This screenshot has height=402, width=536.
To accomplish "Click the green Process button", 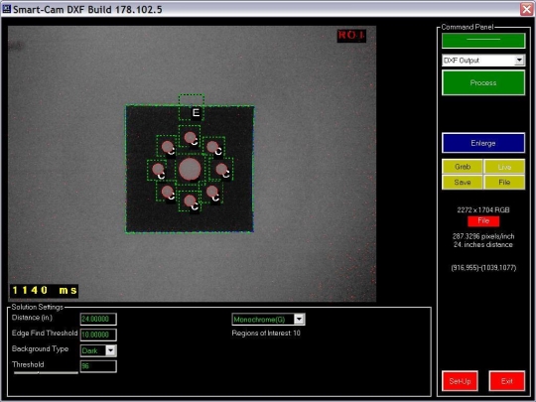I will click(483, 82).
